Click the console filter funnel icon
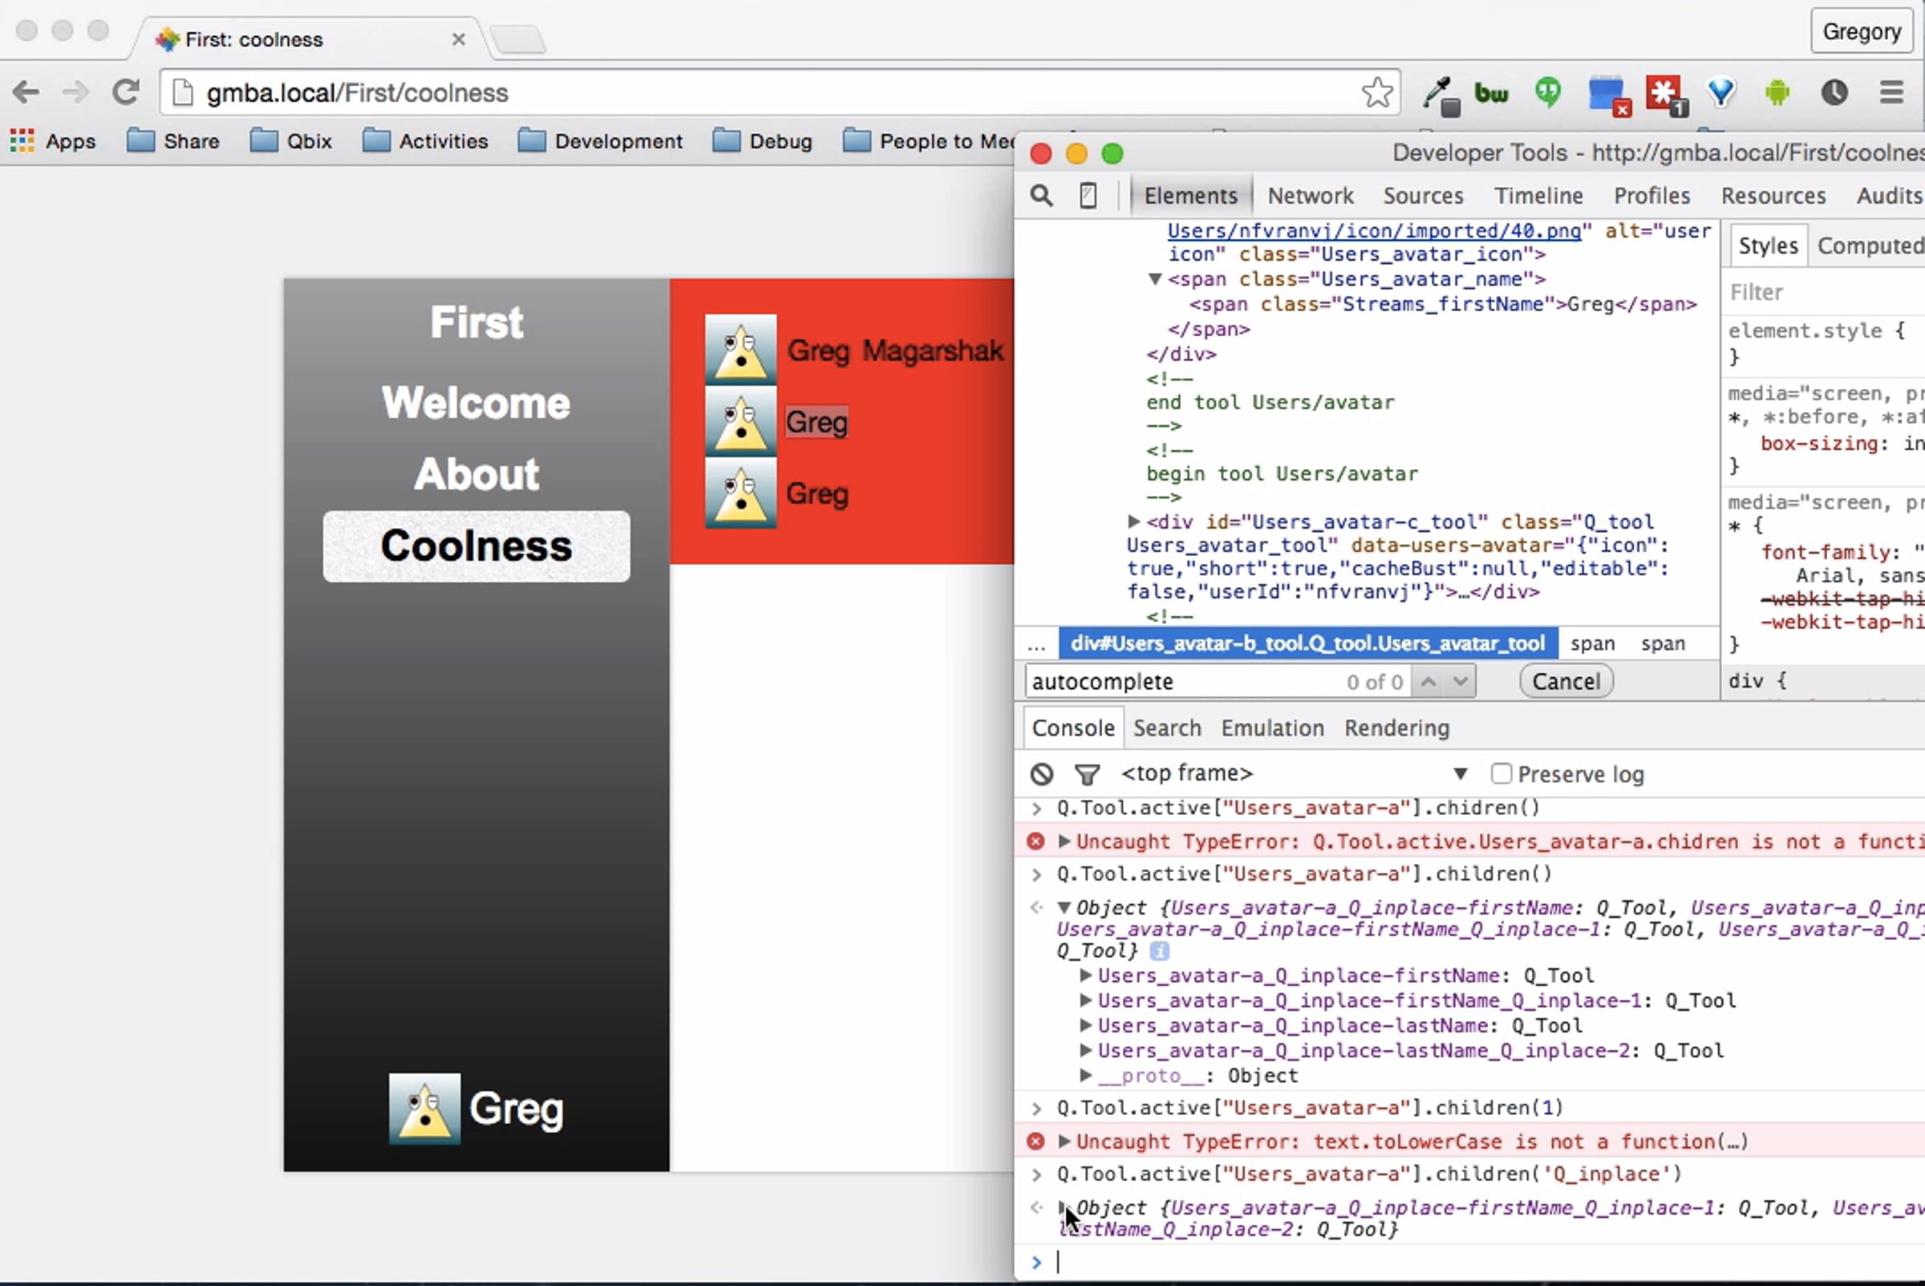This screenshot has width=1925, height=1286. 1087,773
